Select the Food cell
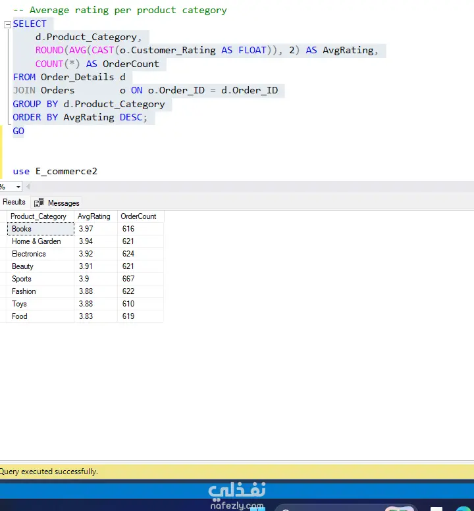Viewport: 474px width, 511px height. coord(41,316)
